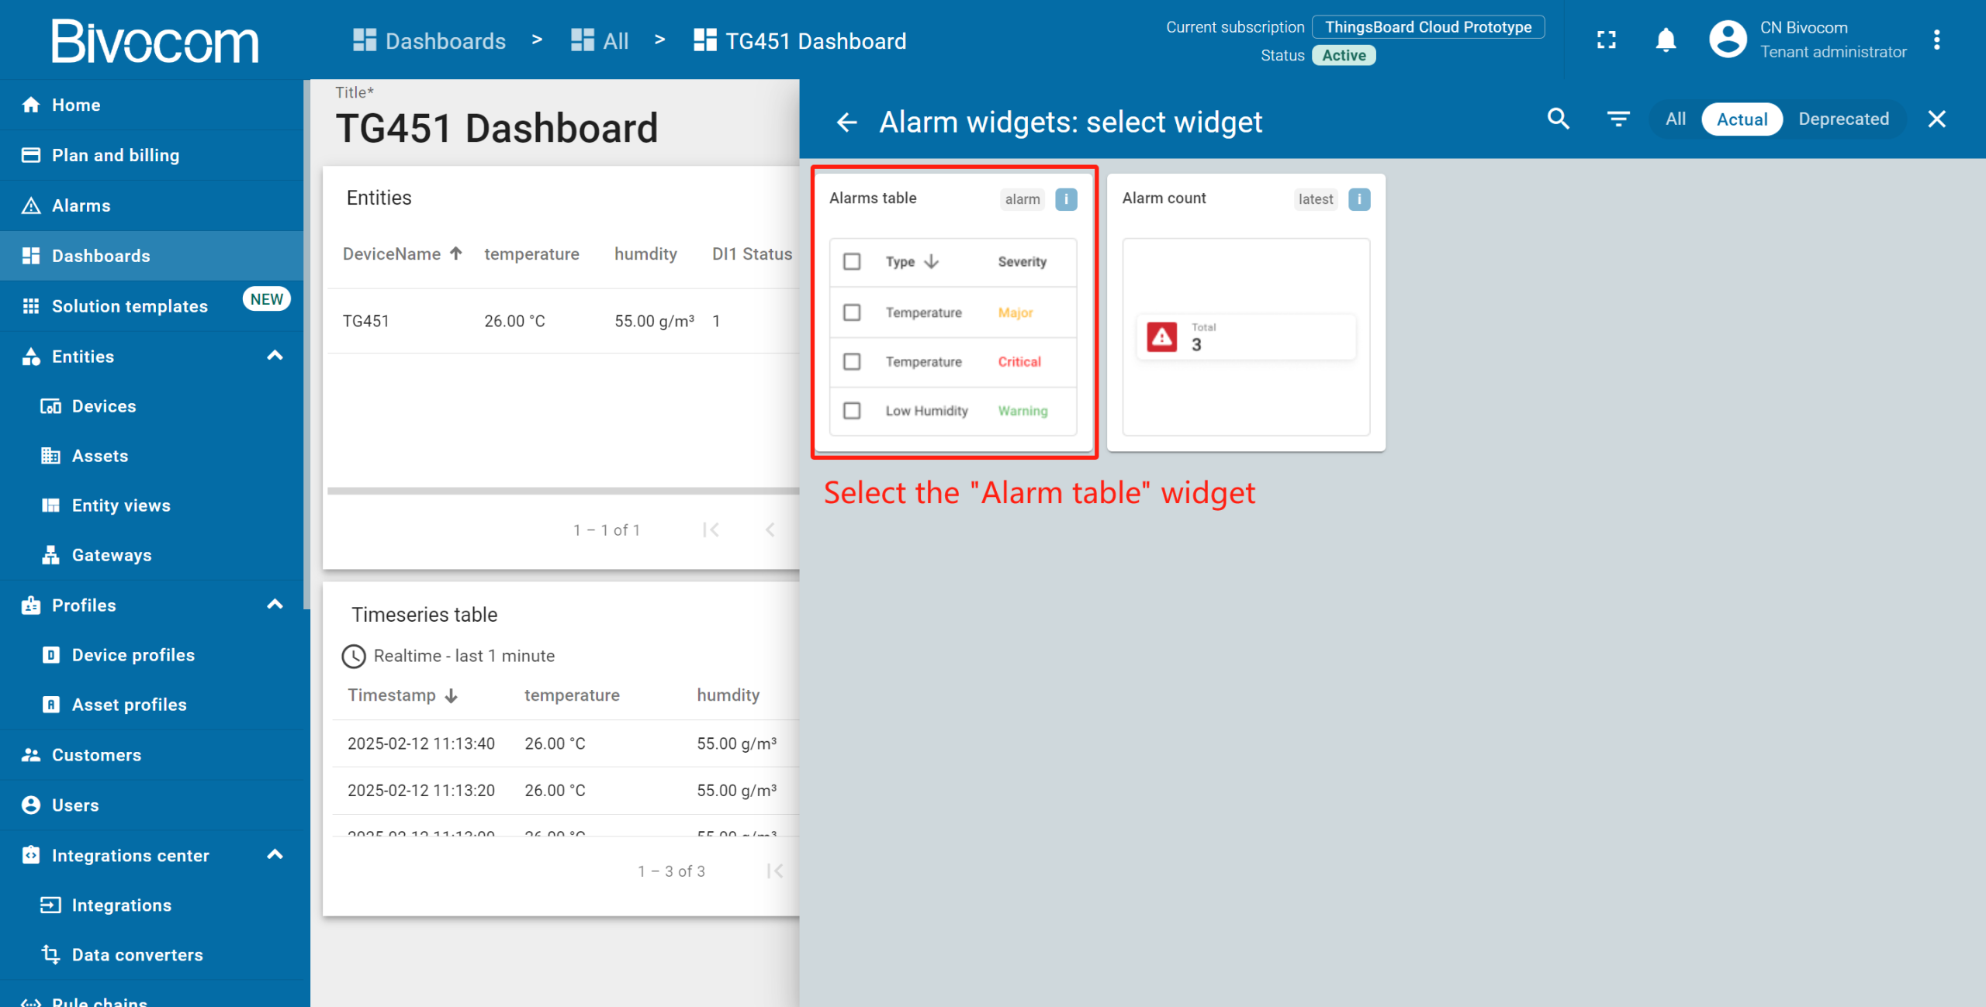
Task: Click the back arrow in Alarm widgets header
Action: (846, 122)
